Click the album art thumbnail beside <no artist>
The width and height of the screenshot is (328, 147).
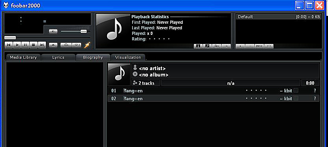(x=119, y=75)
